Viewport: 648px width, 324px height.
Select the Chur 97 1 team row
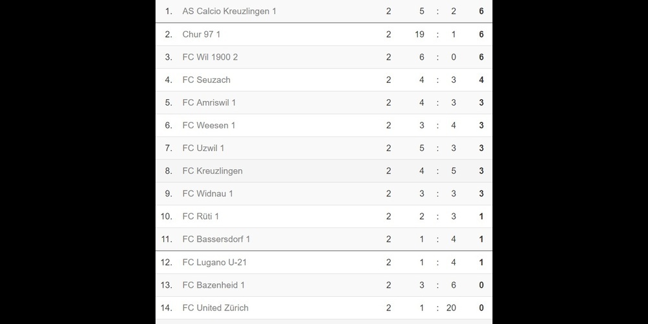[324, 34]
